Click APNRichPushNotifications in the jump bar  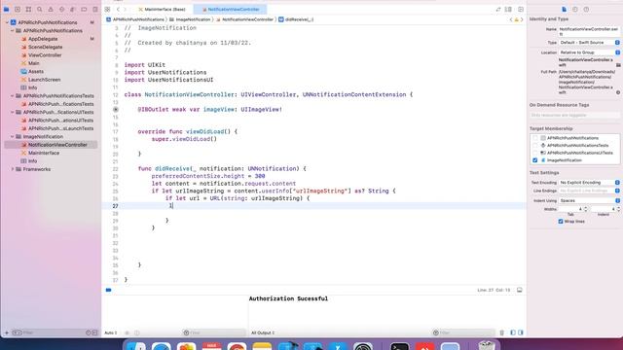[x=135, y=19]
